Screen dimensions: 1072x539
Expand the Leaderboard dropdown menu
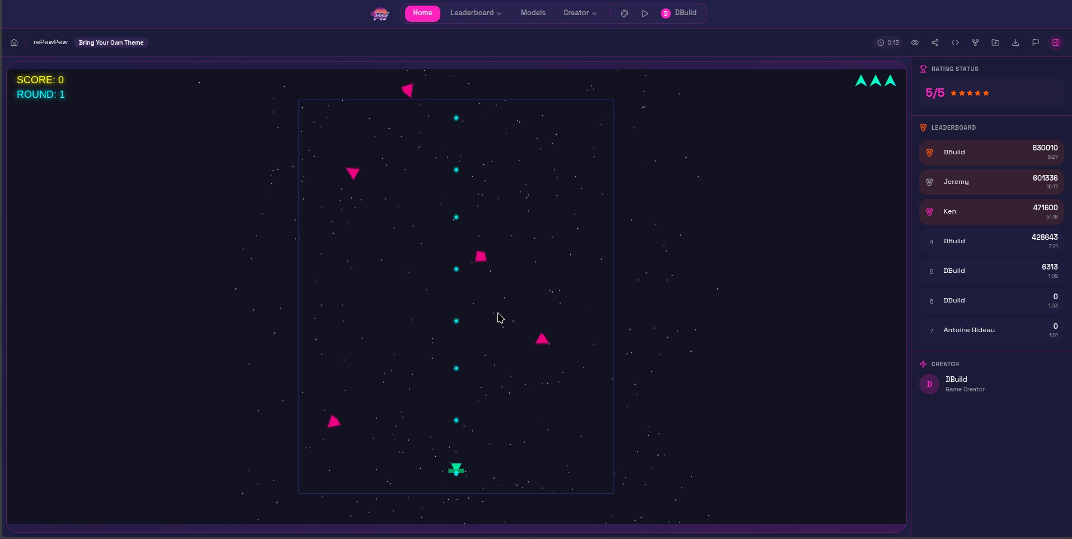476,13
